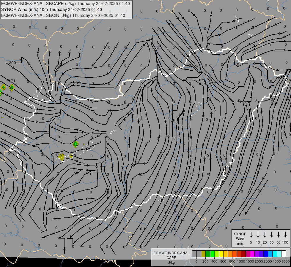Click the 209 value label on map
This screenshot has height=267, width=291.
12,63
